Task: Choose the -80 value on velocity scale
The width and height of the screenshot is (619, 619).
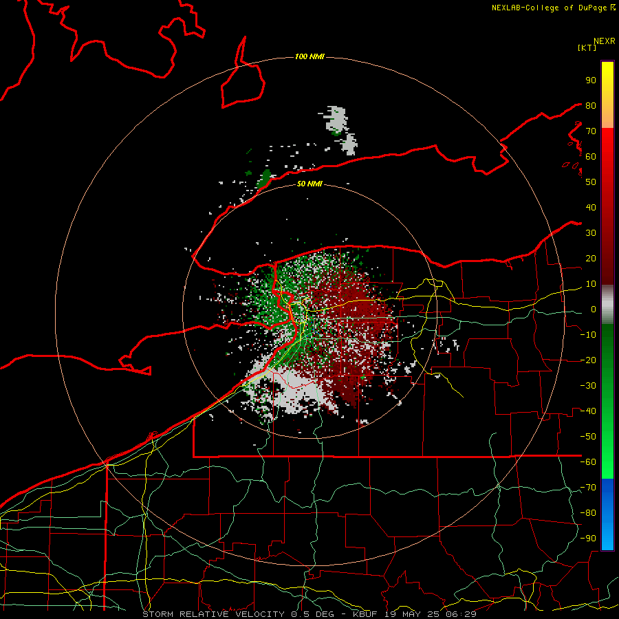Action: coord(588,513)
